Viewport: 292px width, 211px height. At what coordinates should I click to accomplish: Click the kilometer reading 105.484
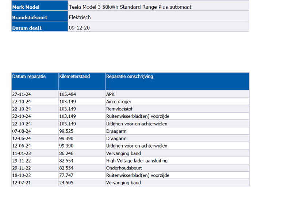[68, 94]
